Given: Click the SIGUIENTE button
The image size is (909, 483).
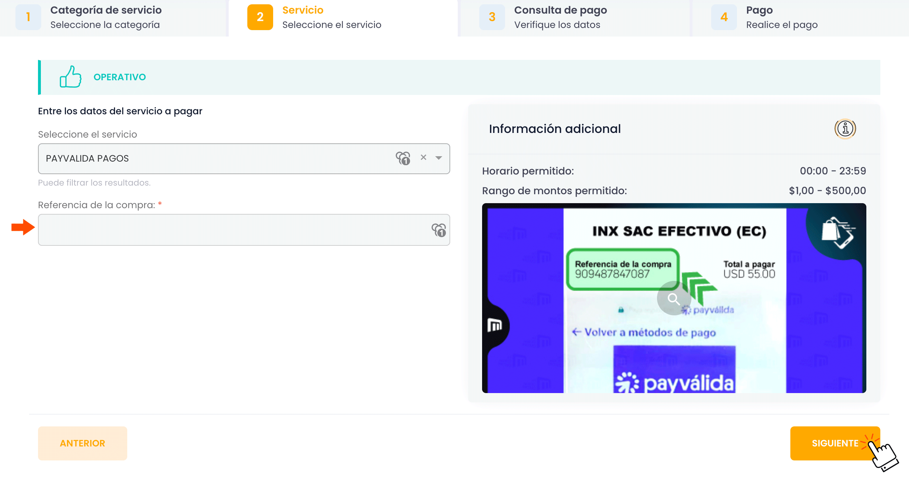Looking at the screenshot, I should pyautogui.click(x=835, y=443).
